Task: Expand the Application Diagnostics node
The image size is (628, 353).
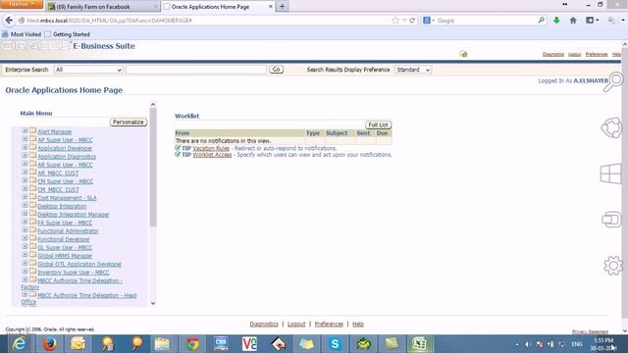Action: [25, 155]
